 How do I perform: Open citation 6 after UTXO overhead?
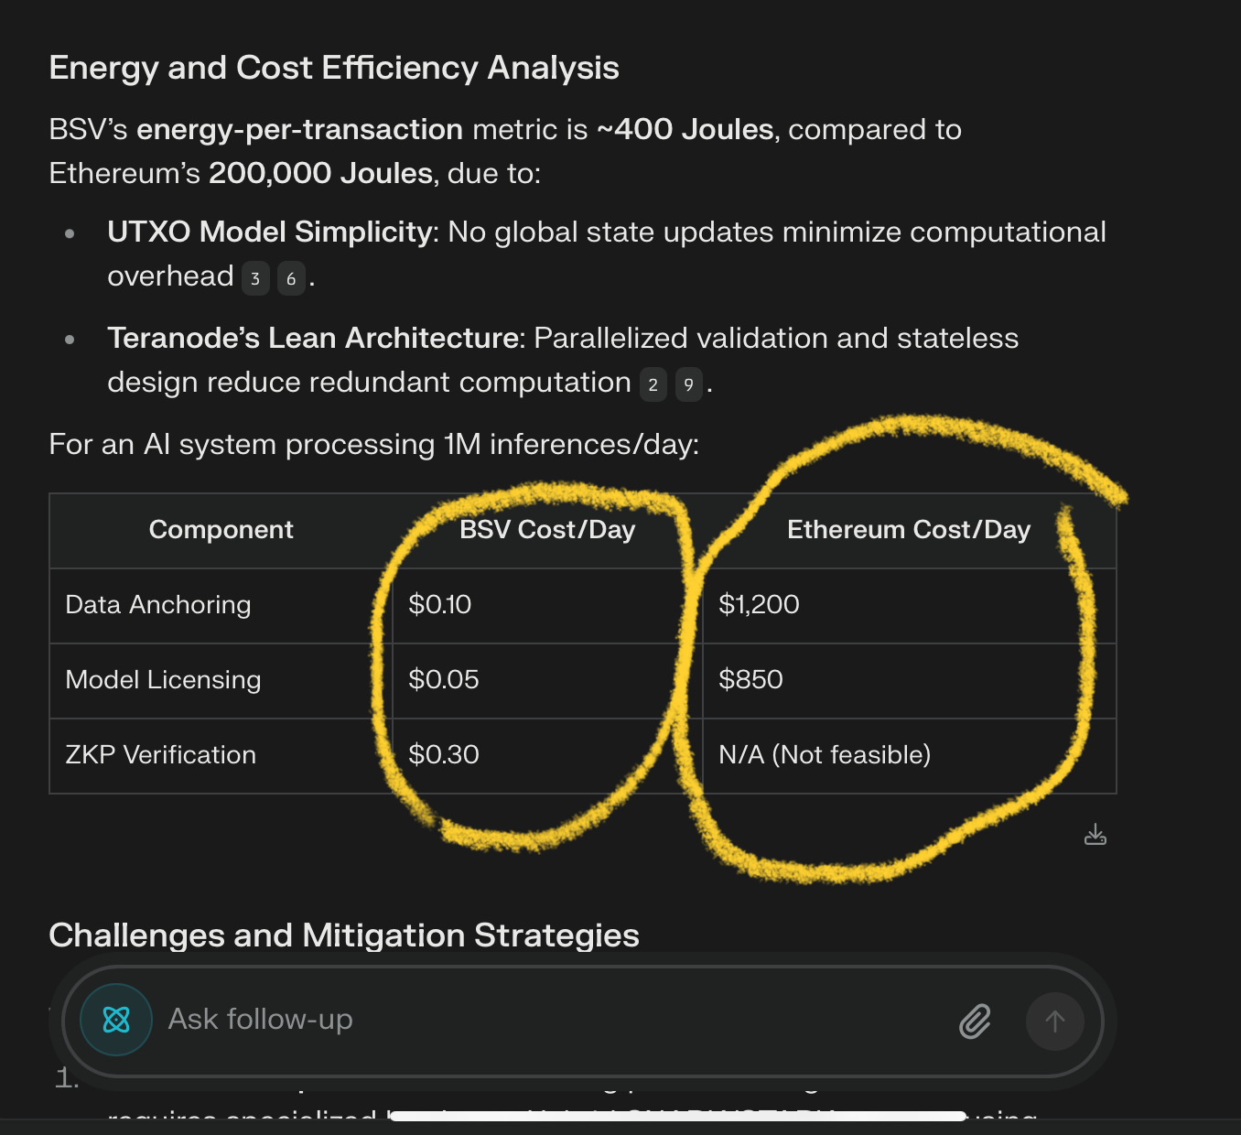291,278
